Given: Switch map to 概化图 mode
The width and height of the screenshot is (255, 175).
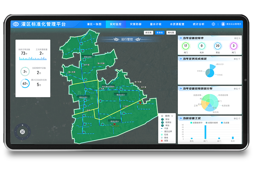Looking at the screenshot, I should coord(171,32).
